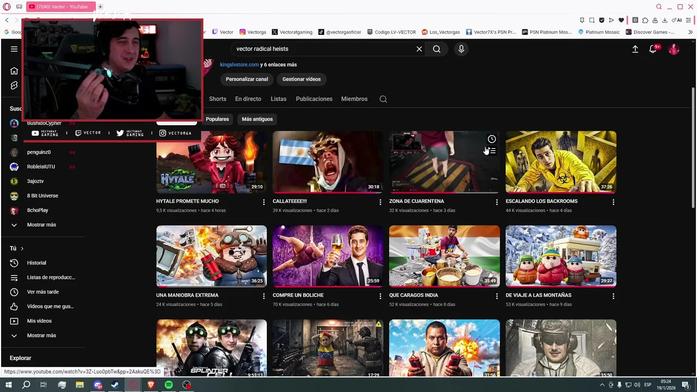The image size is (697, 392).
Task: Open options menu for COMPRE UN BOLICHE
Action: coord(380,296)
